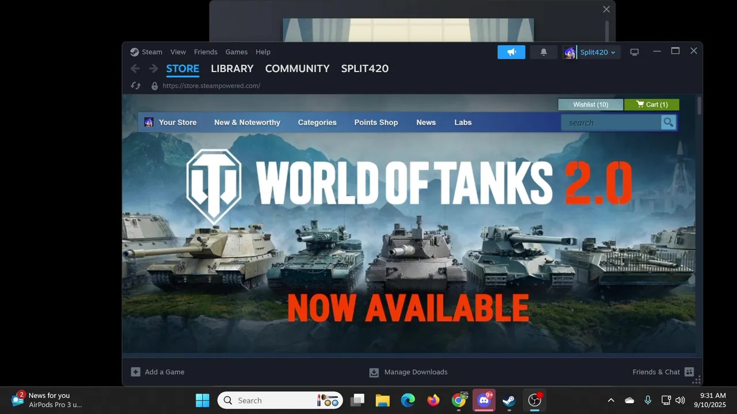737x414 pixels.
Task: Open the View menu
Action: click(178, 52)
